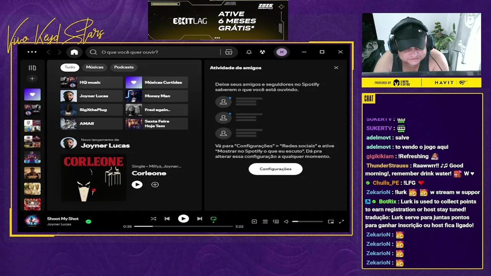
Task: Open the playback queue
Action: (265, 222)
